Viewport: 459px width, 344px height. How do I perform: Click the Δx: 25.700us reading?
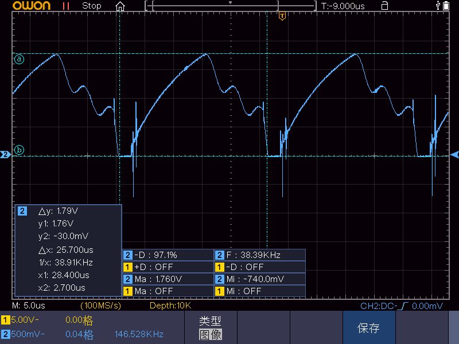coord(66,250)
